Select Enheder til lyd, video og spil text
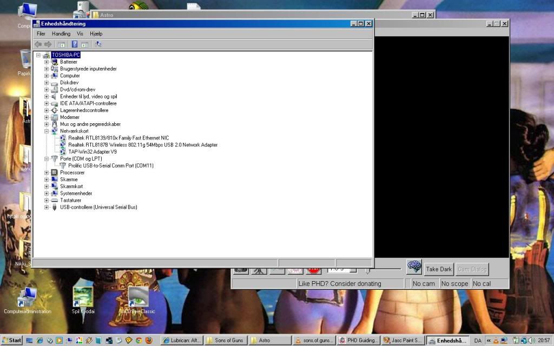554x346 pixels. tap(88, 96)
